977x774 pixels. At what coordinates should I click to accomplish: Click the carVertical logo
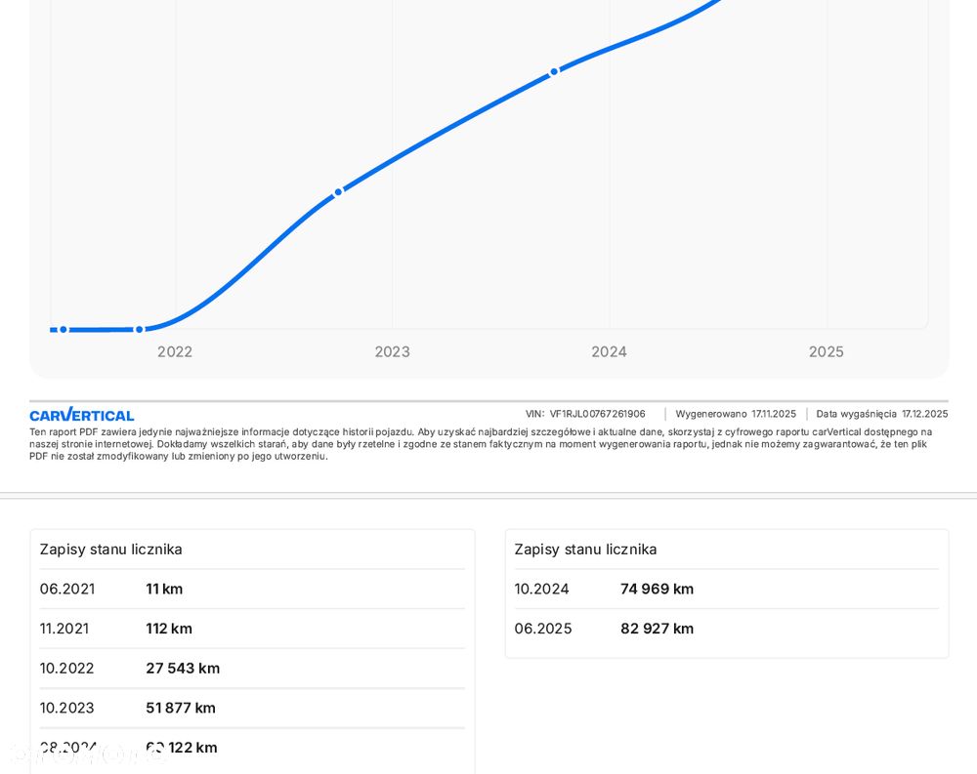(82, 415)
